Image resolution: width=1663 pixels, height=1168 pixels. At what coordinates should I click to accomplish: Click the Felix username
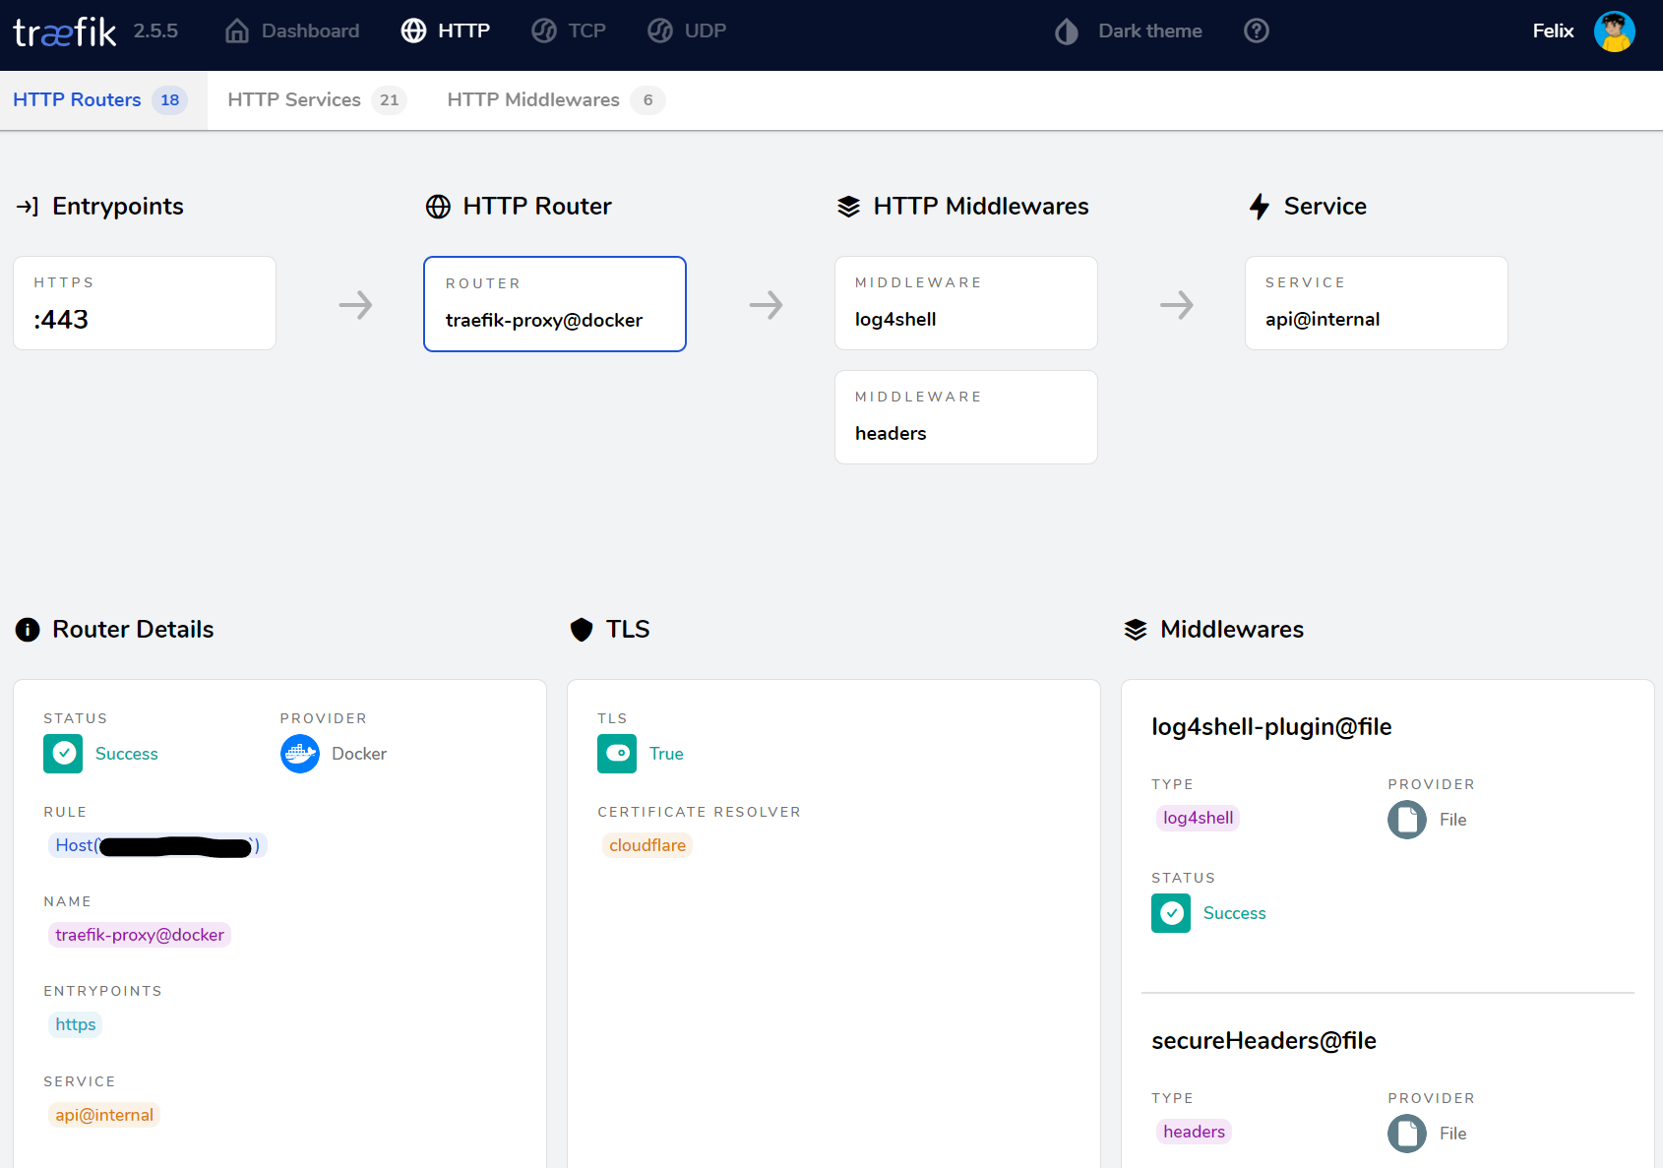[x=1553, y=31]
